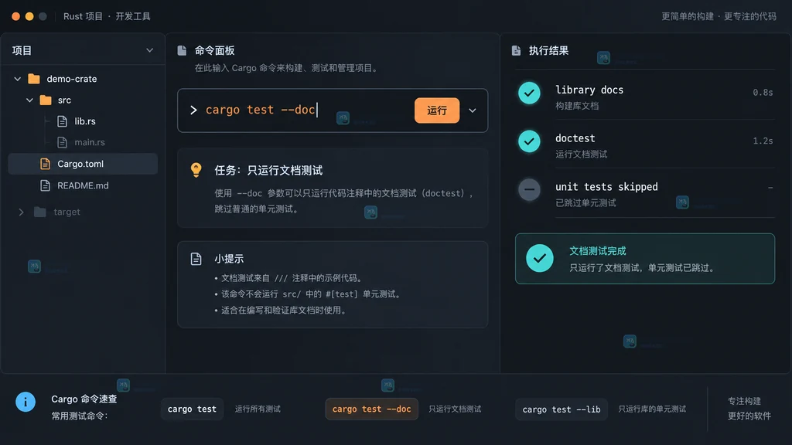Click the 只运行文档测试 description
This screenshot has width=792, height=445.
pos(455,409)
